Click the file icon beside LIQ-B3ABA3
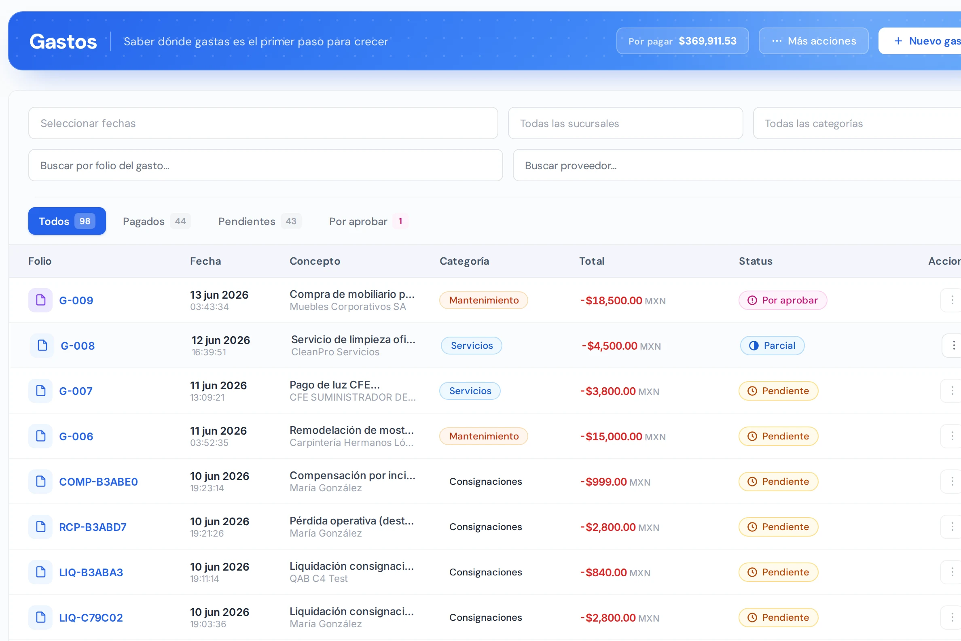961x641 pixels. tap(40, 572)
